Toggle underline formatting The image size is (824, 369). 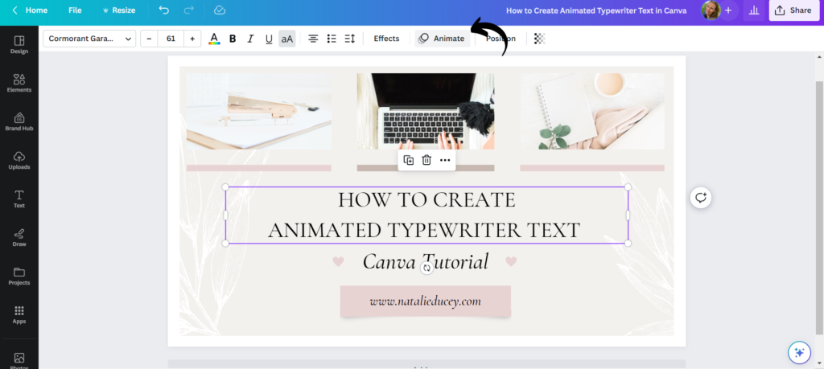269,39
